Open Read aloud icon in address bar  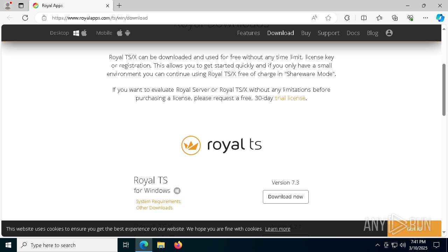tap(314, 18)
